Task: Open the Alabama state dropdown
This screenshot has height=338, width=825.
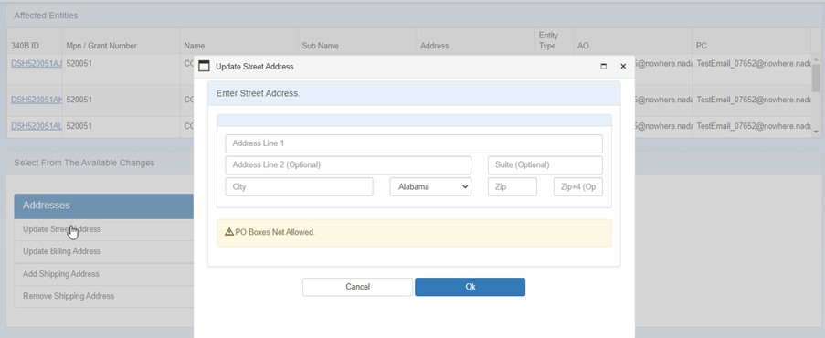Action: coord(430,187)
